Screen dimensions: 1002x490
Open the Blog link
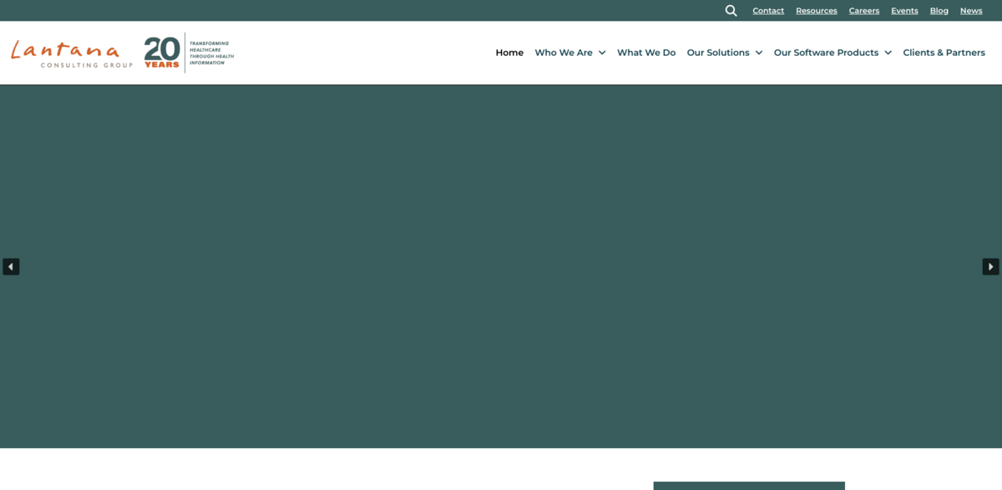[939, 11]
